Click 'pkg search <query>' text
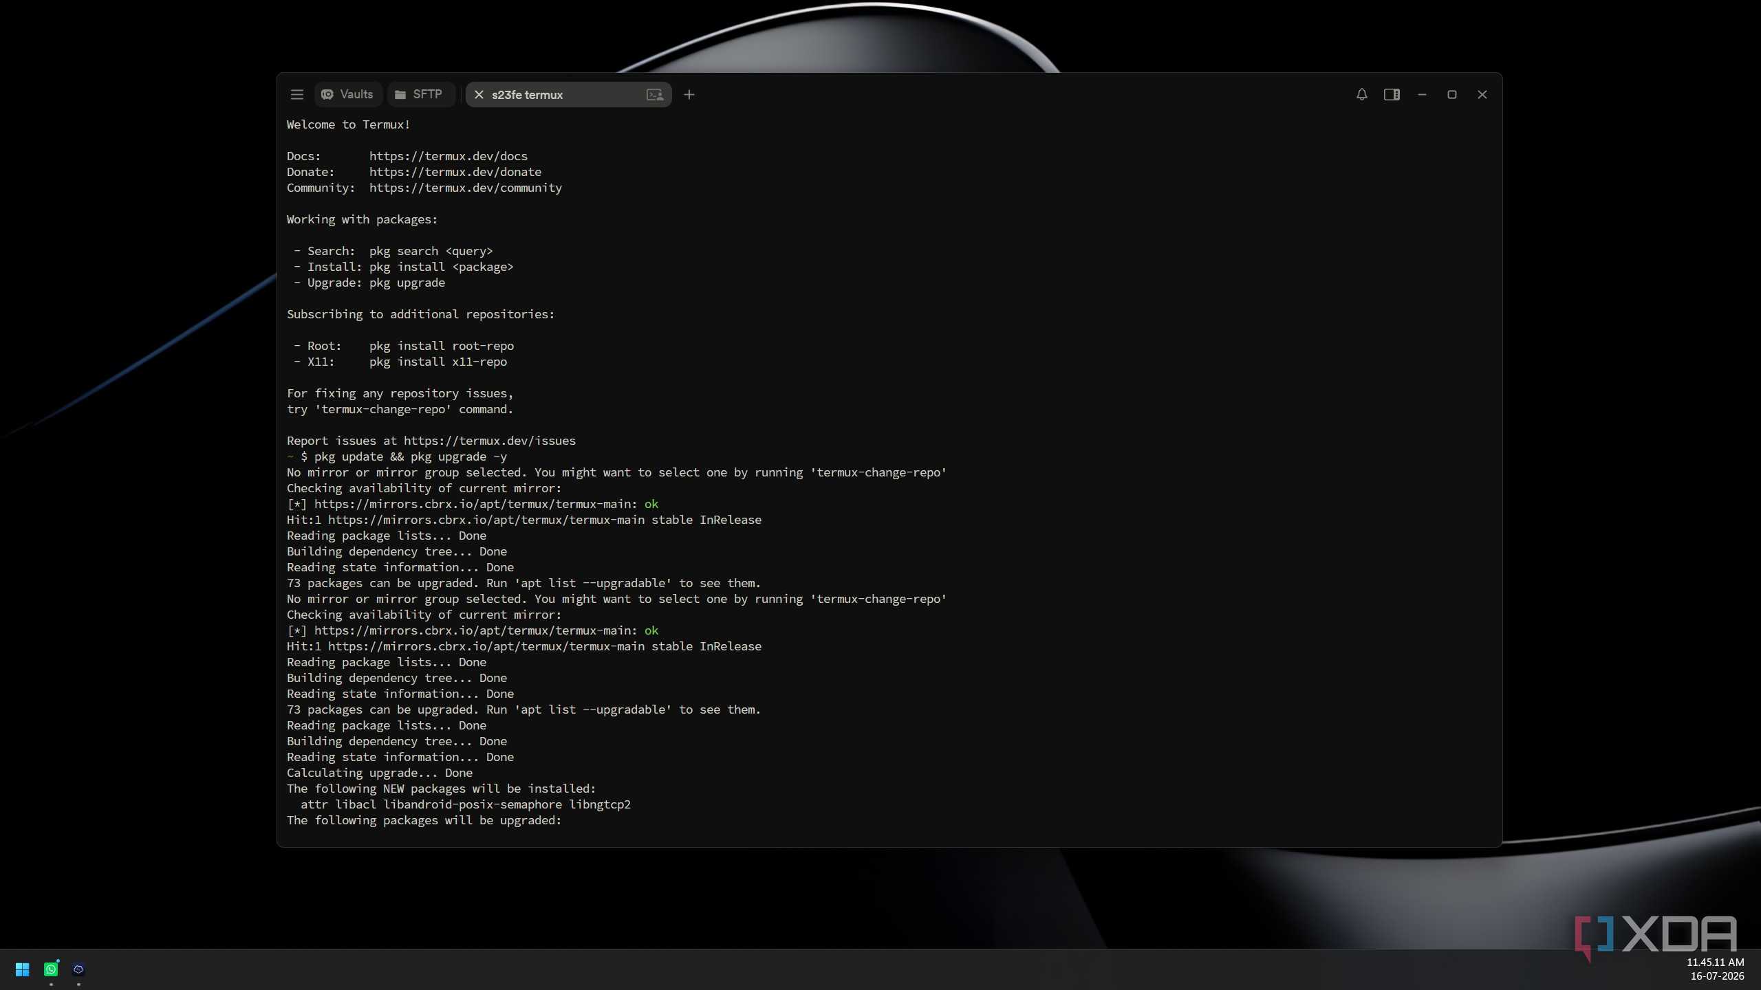The image size is (1761, 990). [431, 251]
